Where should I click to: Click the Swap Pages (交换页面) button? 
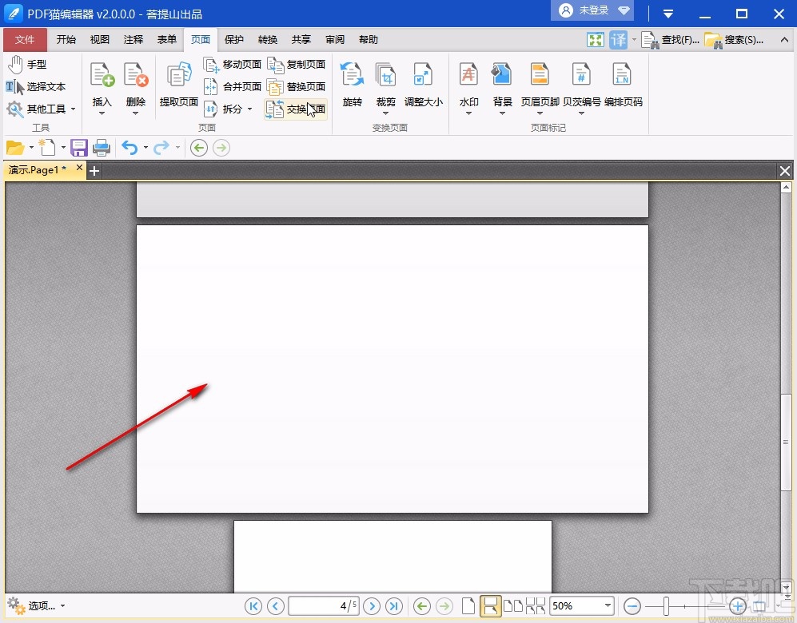coord(297,109)
